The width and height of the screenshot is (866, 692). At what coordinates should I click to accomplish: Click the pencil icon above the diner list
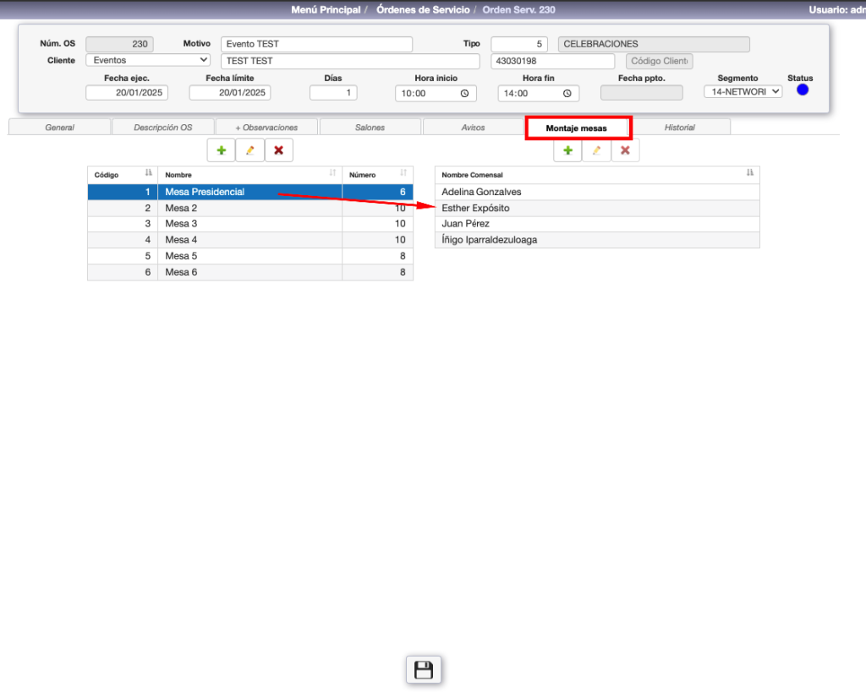(596, 150)
